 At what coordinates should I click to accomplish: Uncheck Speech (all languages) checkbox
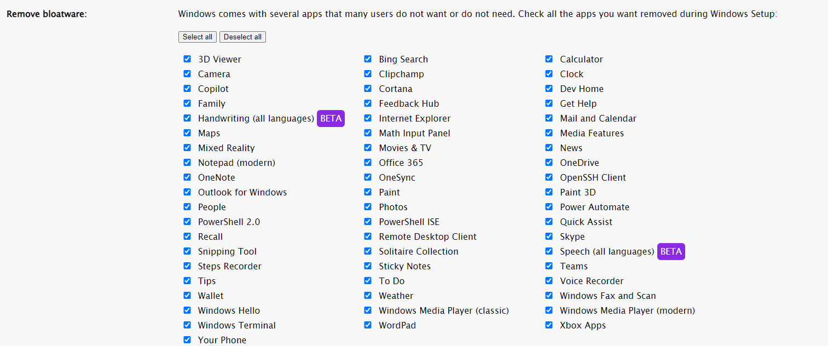click(549, 251)
